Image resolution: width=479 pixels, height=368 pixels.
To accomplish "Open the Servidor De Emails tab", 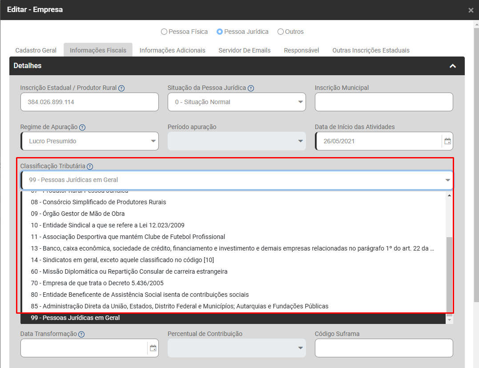I will (244, 50).
